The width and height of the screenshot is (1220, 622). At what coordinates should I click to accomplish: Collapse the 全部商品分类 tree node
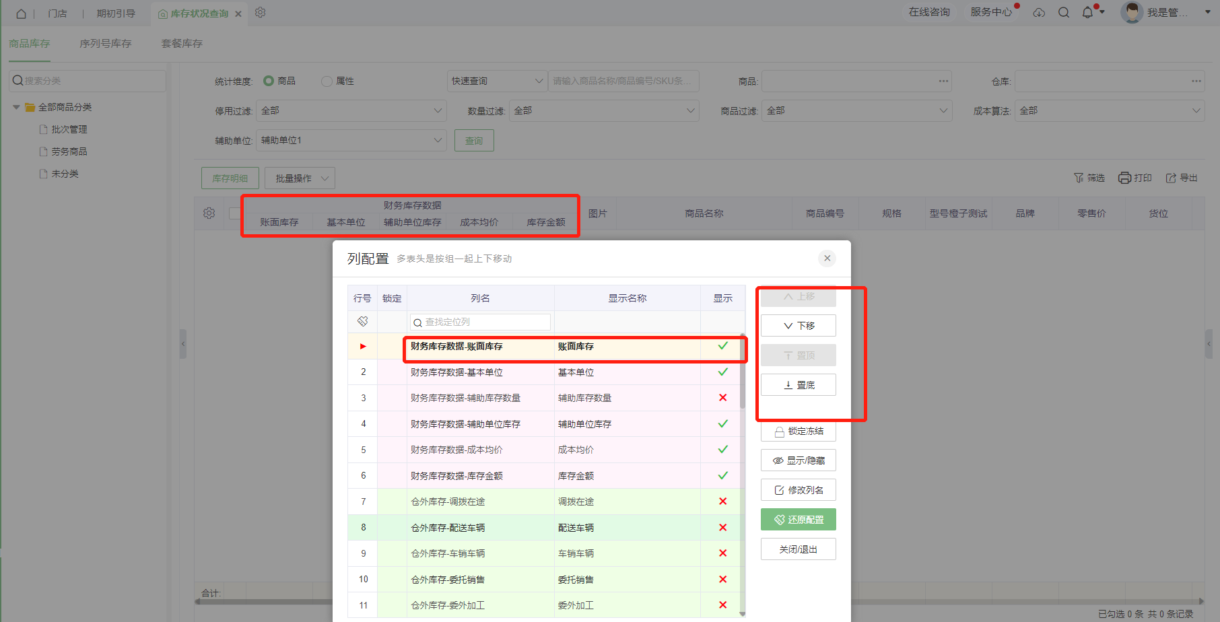coord(16,107)
